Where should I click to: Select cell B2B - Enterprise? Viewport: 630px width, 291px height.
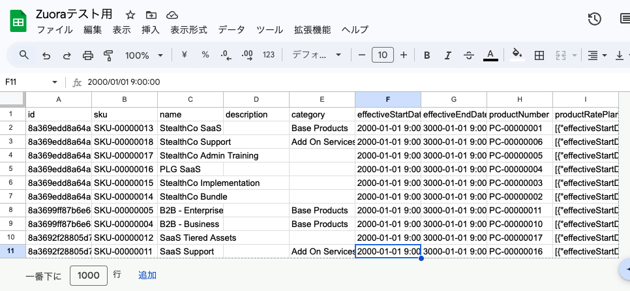pos(190,210)
